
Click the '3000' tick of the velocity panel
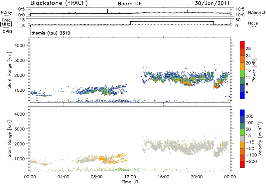click(20, 129)
